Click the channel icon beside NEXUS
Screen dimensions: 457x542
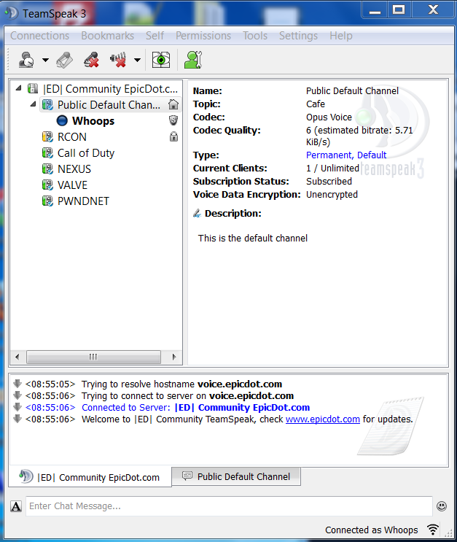pyautogui.click(x=47, y=169)
